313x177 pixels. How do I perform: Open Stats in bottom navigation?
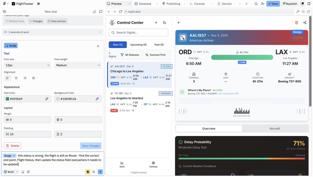coord(122,164)
